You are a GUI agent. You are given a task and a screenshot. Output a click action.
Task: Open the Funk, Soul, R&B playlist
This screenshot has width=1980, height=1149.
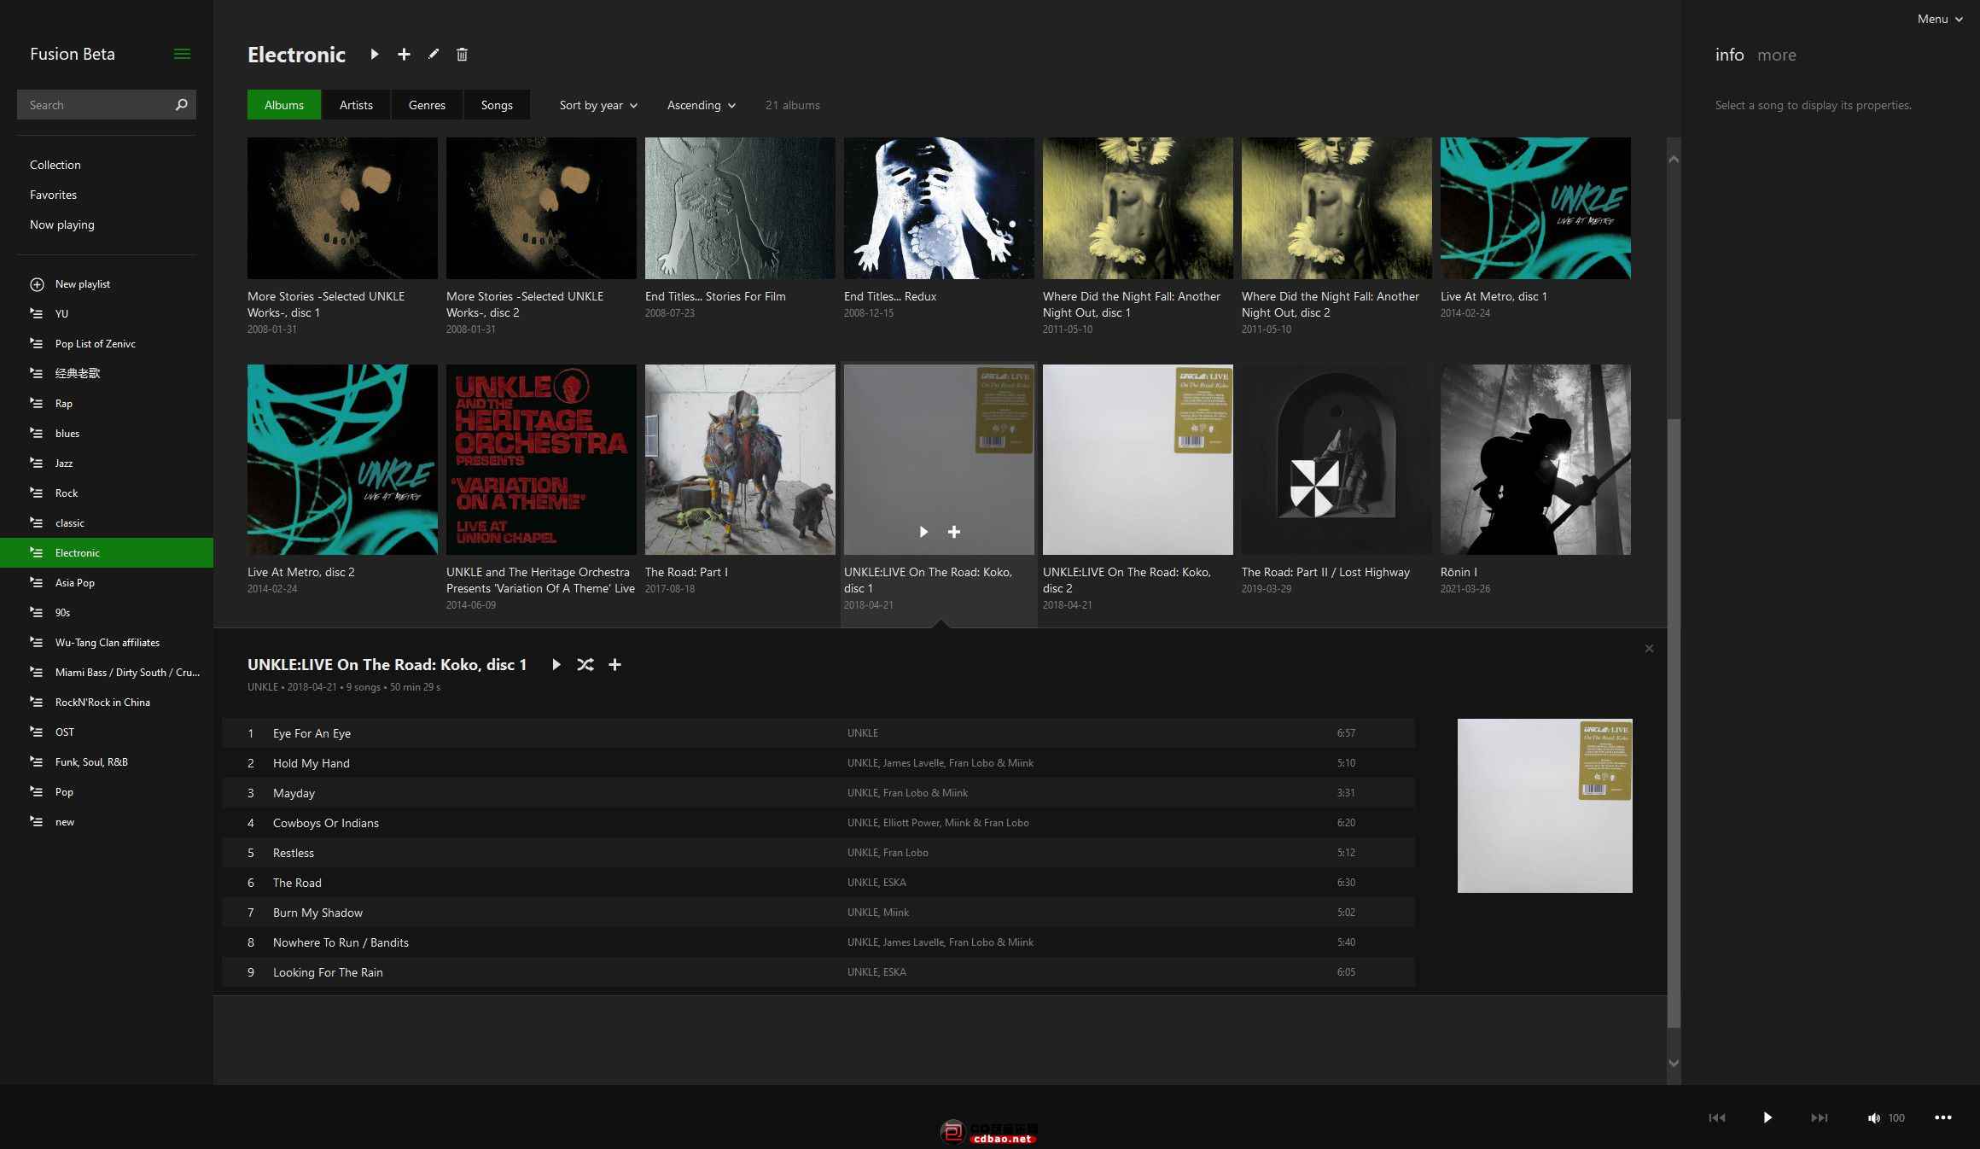[107, 762]
